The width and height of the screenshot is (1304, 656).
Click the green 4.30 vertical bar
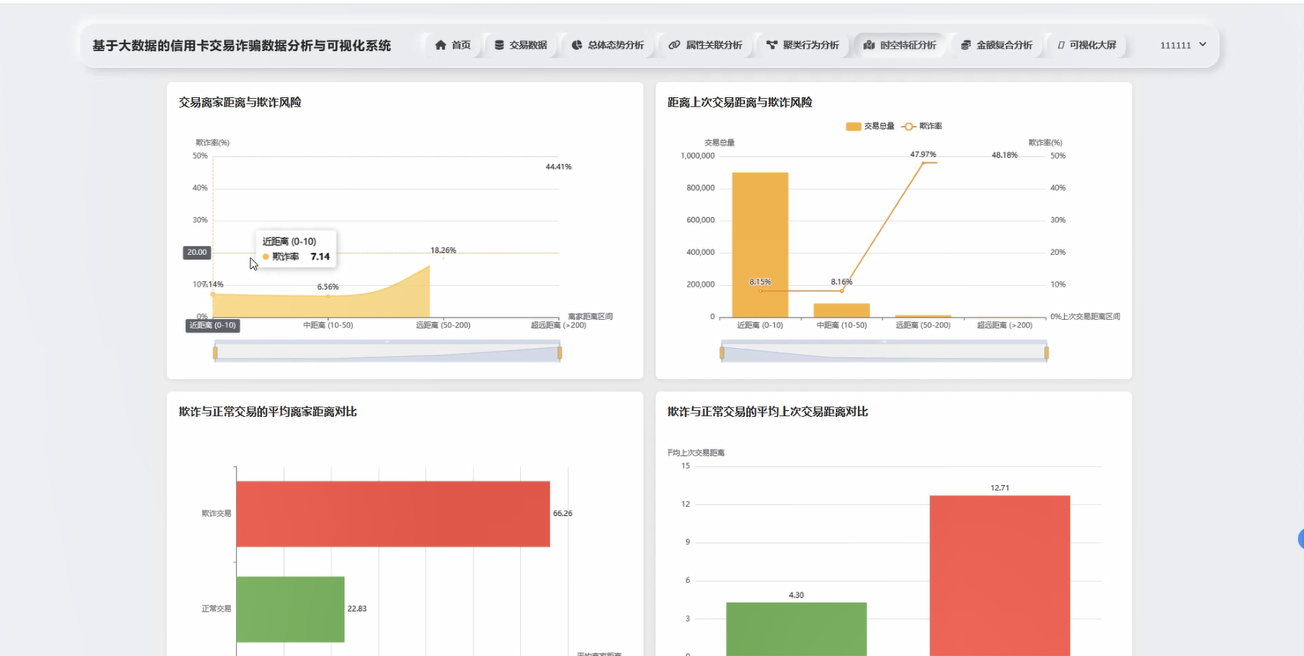click(x=796, y=630)
